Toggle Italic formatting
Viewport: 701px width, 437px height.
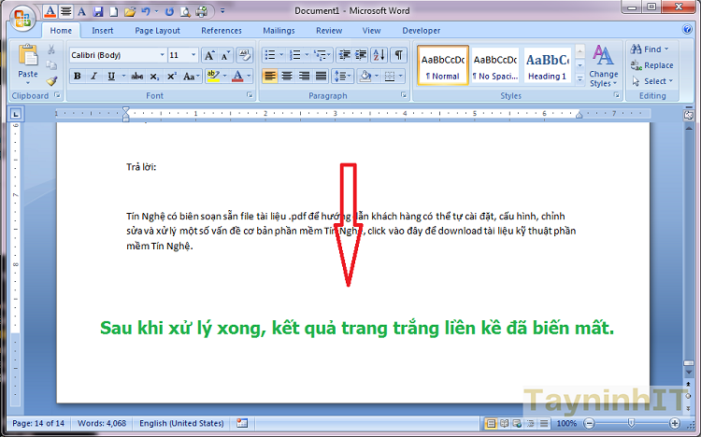coord(94,76)
